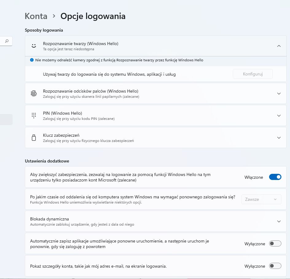Click the search magnifier icon
Viewport: 290px width, 279px height.
[7, 41]
